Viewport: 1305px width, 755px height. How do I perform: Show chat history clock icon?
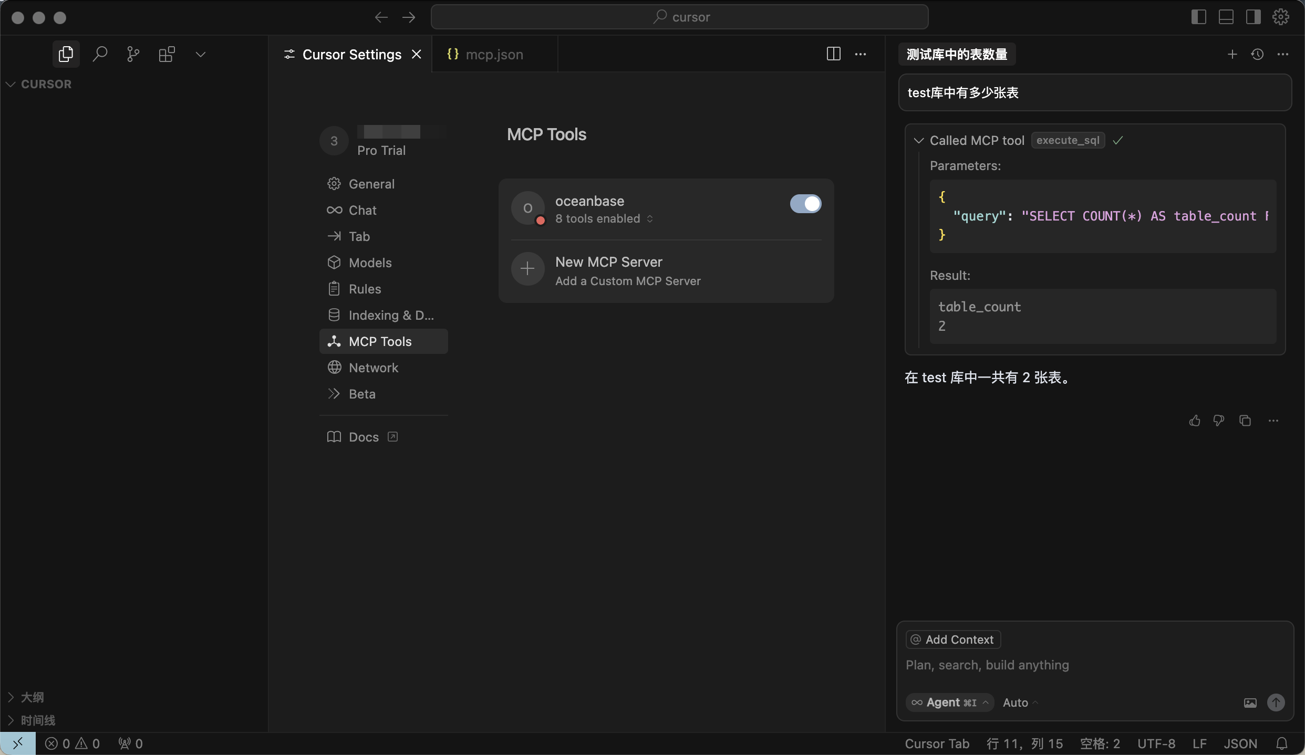[1257, 54]
